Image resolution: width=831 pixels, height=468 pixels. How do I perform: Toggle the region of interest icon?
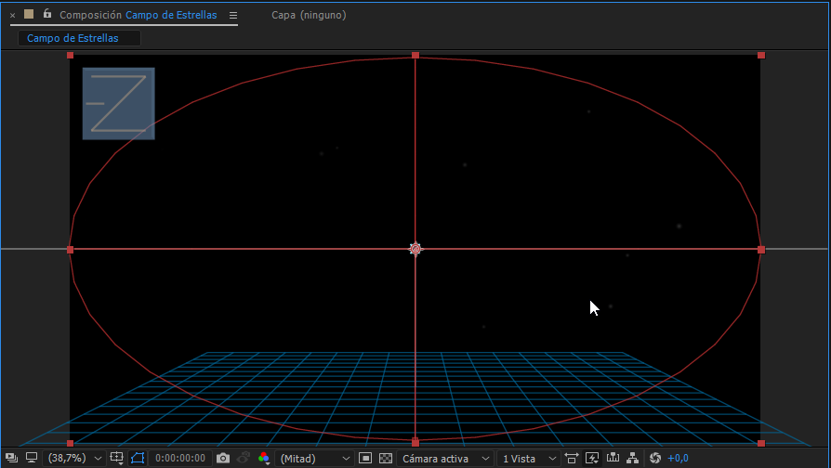tap(365, 458)
